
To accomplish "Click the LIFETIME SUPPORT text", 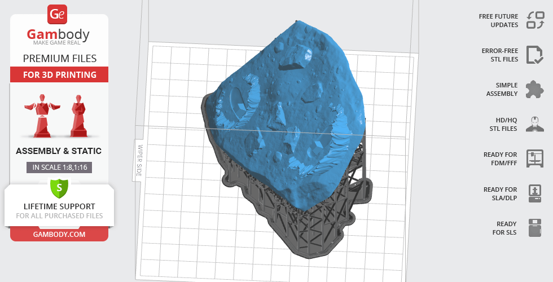I will coord(59,206).
